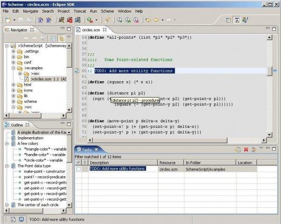The width and height of the screenshot is (281, 224).
Task: Minimize the Tasks view panel
Action: [x=268, y=148]
